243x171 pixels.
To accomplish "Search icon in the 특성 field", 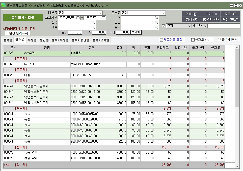I will click(156, 18).
